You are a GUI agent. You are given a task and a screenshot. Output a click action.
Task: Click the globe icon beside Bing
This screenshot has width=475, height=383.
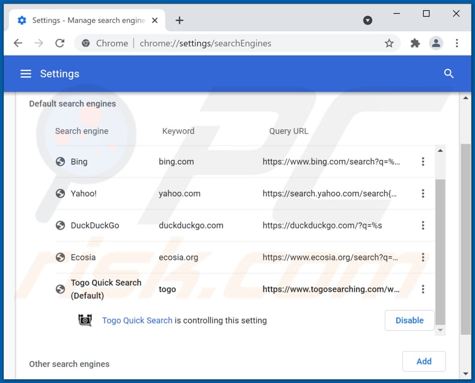click(x=60, y=162)
